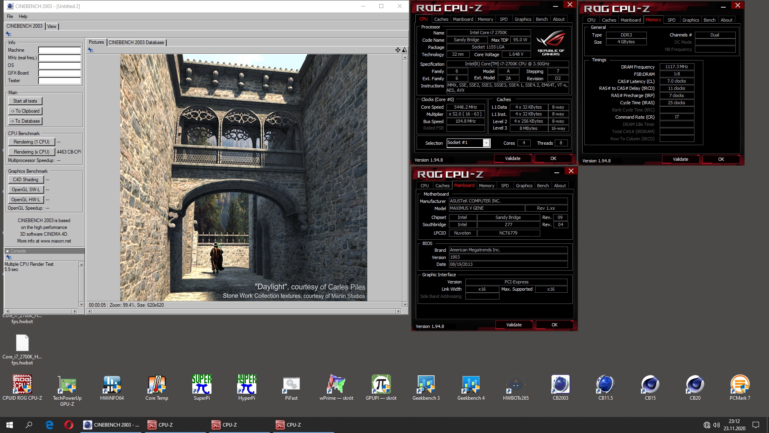Switch to the View tab in CINEBENCH
Screen dimensions: 769x433
(x=52, y=26)
